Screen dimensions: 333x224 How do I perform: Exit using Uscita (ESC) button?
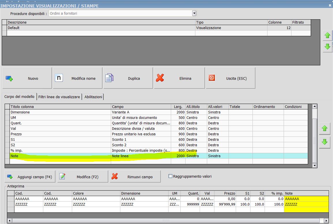[x=230, y=78]
